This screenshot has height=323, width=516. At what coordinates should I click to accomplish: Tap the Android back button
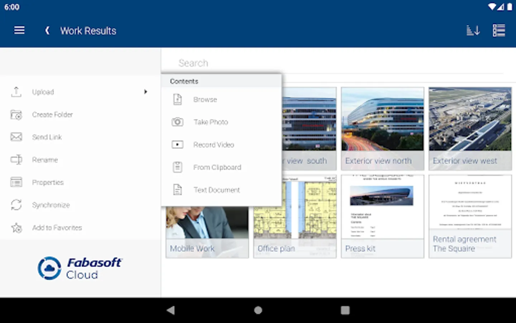point(171,310)
